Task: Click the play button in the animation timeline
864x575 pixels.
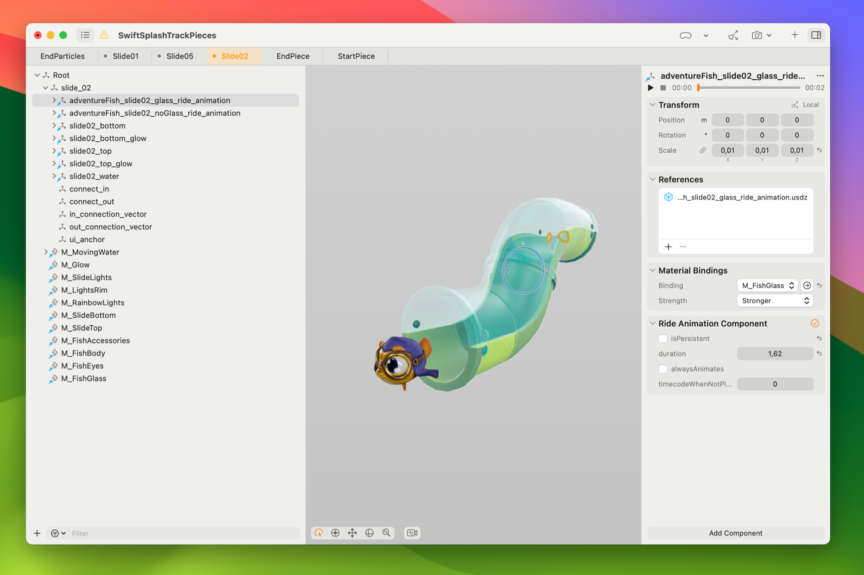Action: coord(650,88)
